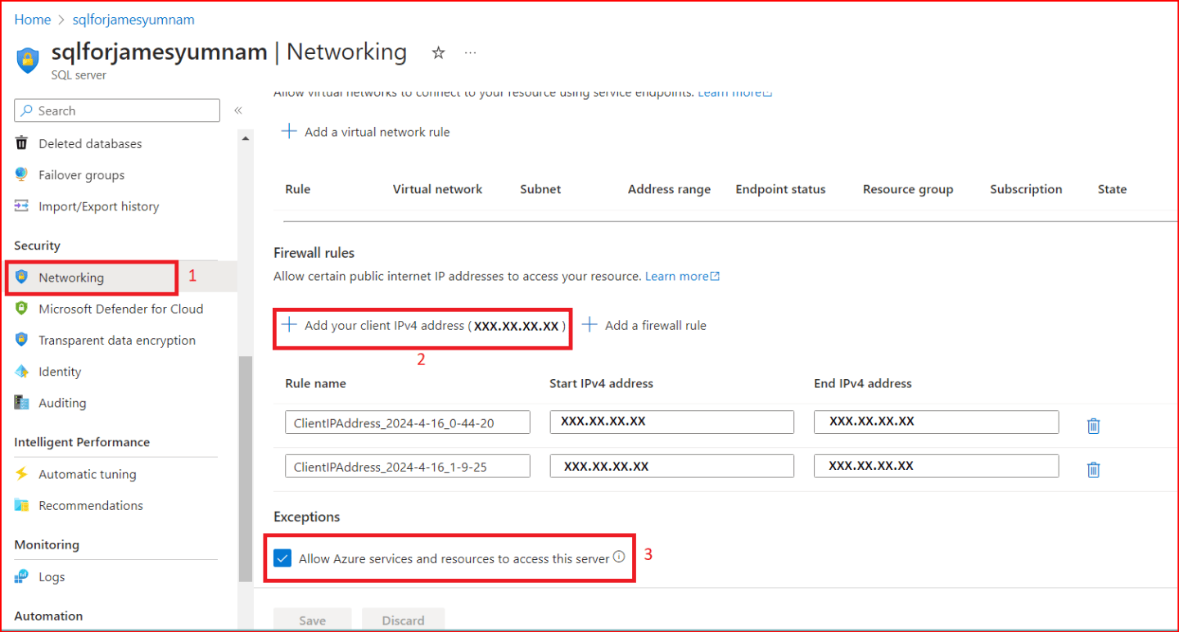
Task: Click info icon next to Allow Azure services
Action: (x=619, y=557)
